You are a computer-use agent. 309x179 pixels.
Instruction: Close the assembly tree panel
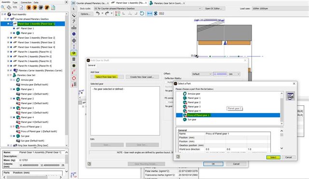click(67, 2)
